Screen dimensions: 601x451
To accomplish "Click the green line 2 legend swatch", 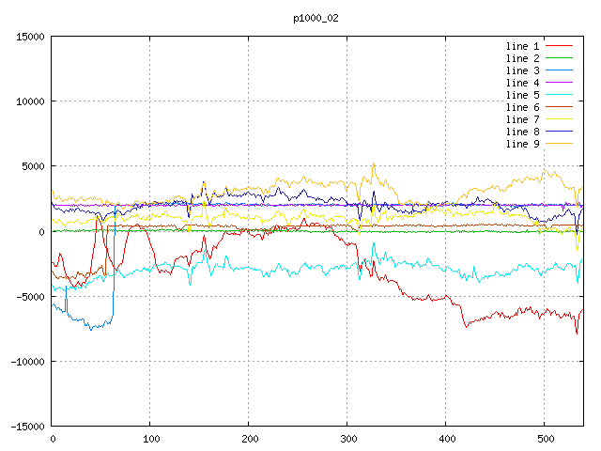I will point(560,58).
